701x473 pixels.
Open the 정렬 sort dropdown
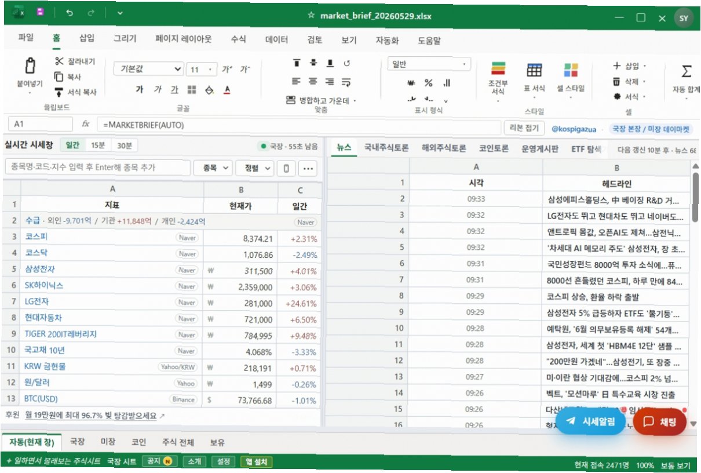point(254,168)
